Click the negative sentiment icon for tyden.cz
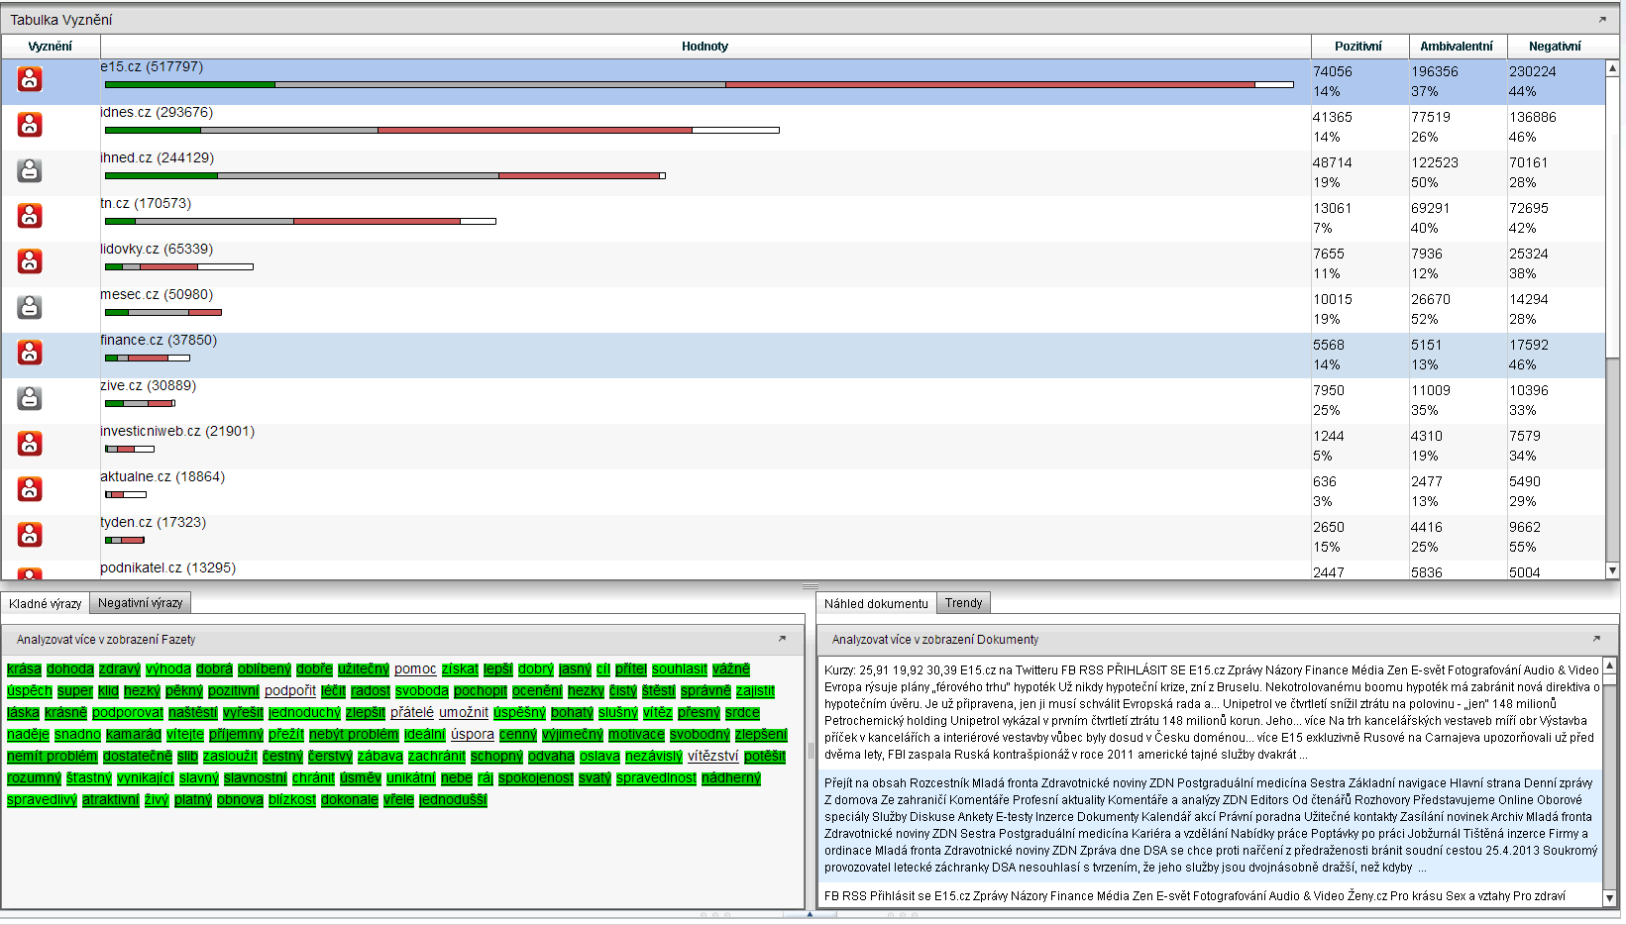 coord(30,535)
